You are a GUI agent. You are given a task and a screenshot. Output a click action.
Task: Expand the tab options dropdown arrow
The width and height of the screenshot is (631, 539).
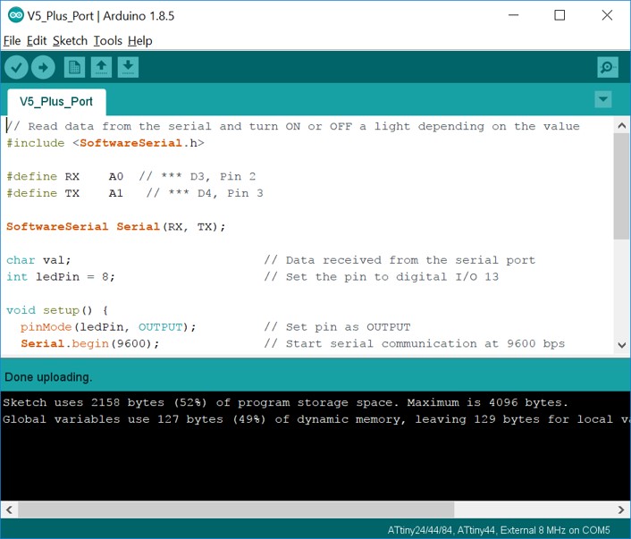tap(602, 99)
